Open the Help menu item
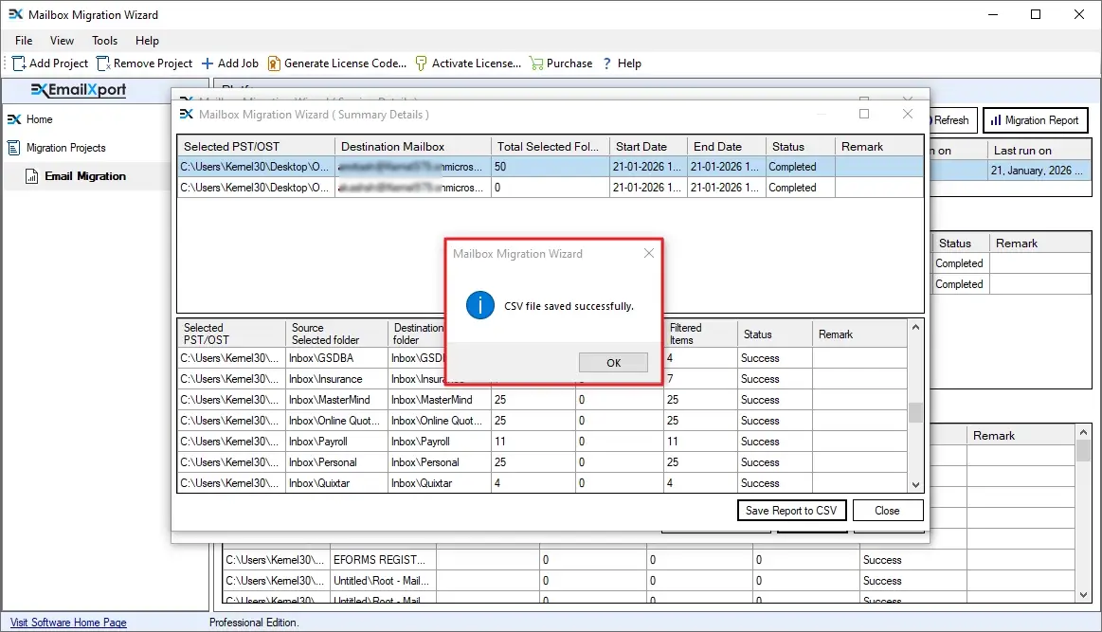Viewport: 1102px width, 632px height. pyautogui.click(x=147, y=41)
